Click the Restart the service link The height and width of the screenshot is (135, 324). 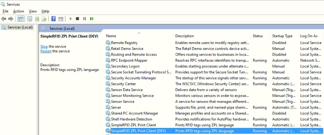tap(46, 51)
